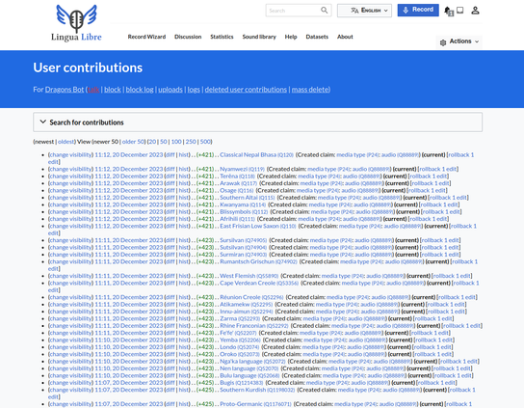Jump to the oldest contributions

point(65,142)
